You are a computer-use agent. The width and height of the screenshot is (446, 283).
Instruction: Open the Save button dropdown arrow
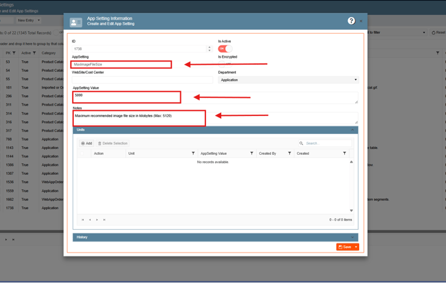pyautogui.click(x=356, y=247)
